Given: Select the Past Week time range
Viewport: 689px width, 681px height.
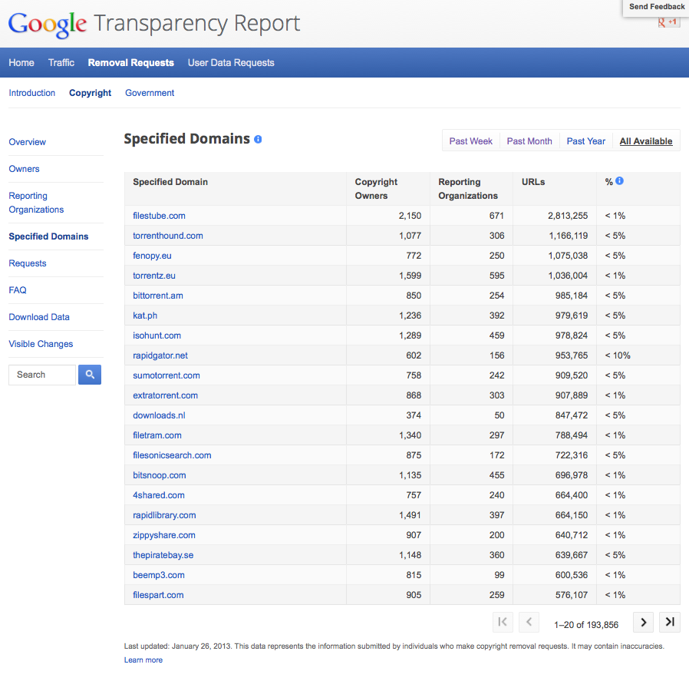Looking at the screenshot, I should coord(471,141).
